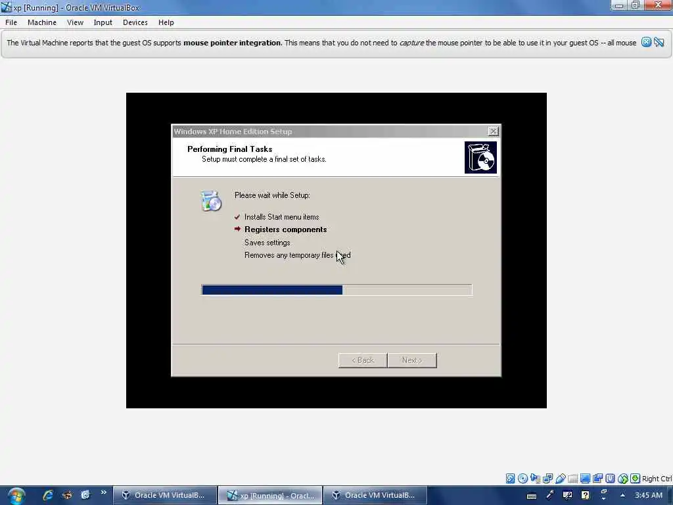Switch to first Oracle VM VirtualBox taskbar button

165,495
